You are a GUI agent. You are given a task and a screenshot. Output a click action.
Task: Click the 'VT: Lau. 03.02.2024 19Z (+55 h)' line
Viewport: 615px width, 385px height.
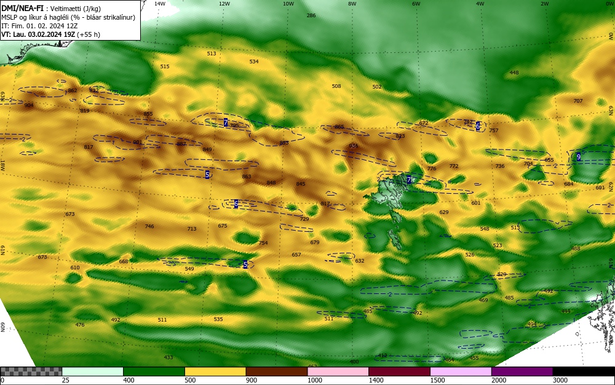[50, 34]
